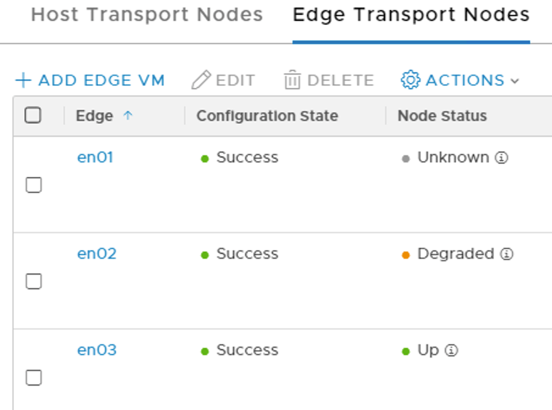Open the en02 edge node link
This screenshot has height=410, width=552.
pos(96,254)
